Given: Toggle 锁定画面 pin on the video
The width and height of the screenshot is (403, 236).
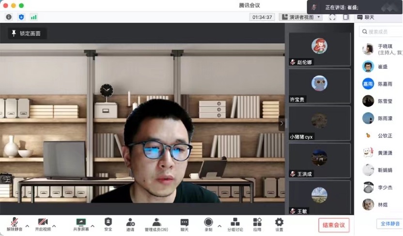Looking at the screenshot, I should (x=27, y=34).
